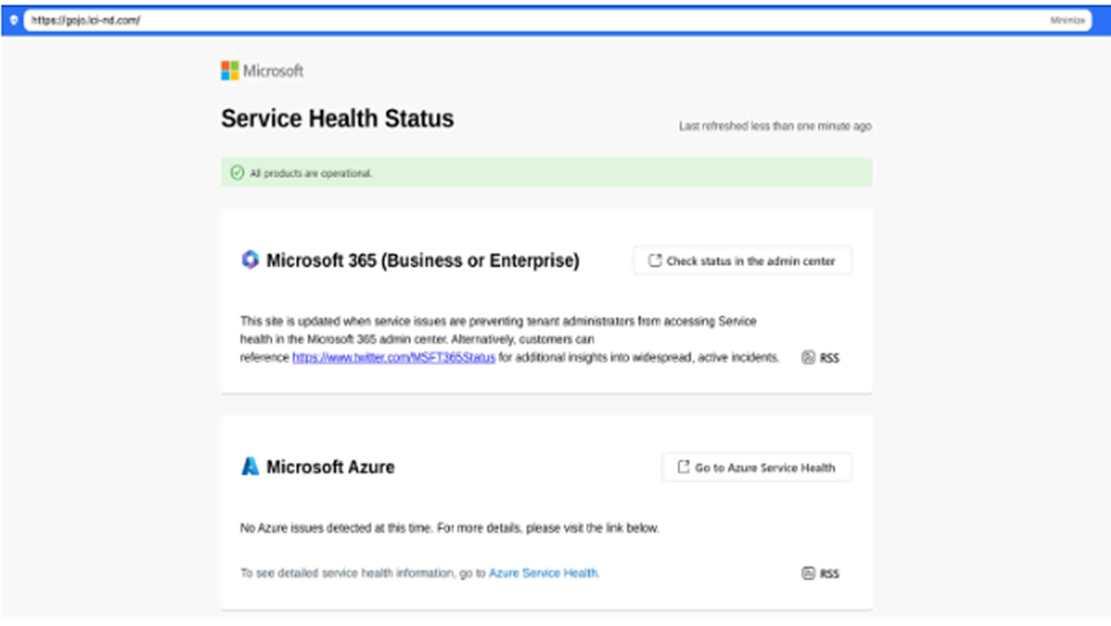
Task: Click the green operational checkmark icon
Action: pyautogui.click(x=237, y=173)
